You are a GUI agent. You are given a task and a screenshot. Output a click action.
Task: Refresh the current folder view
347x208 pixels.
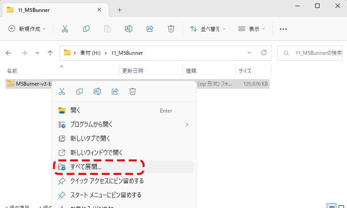point(264,53)
